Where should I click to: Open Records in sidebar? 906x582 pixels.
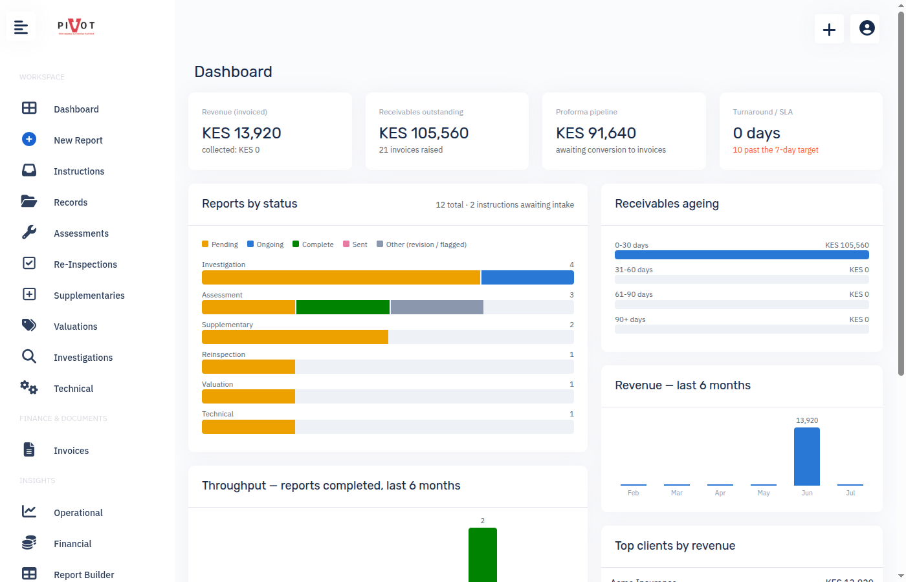click(71, 202)
